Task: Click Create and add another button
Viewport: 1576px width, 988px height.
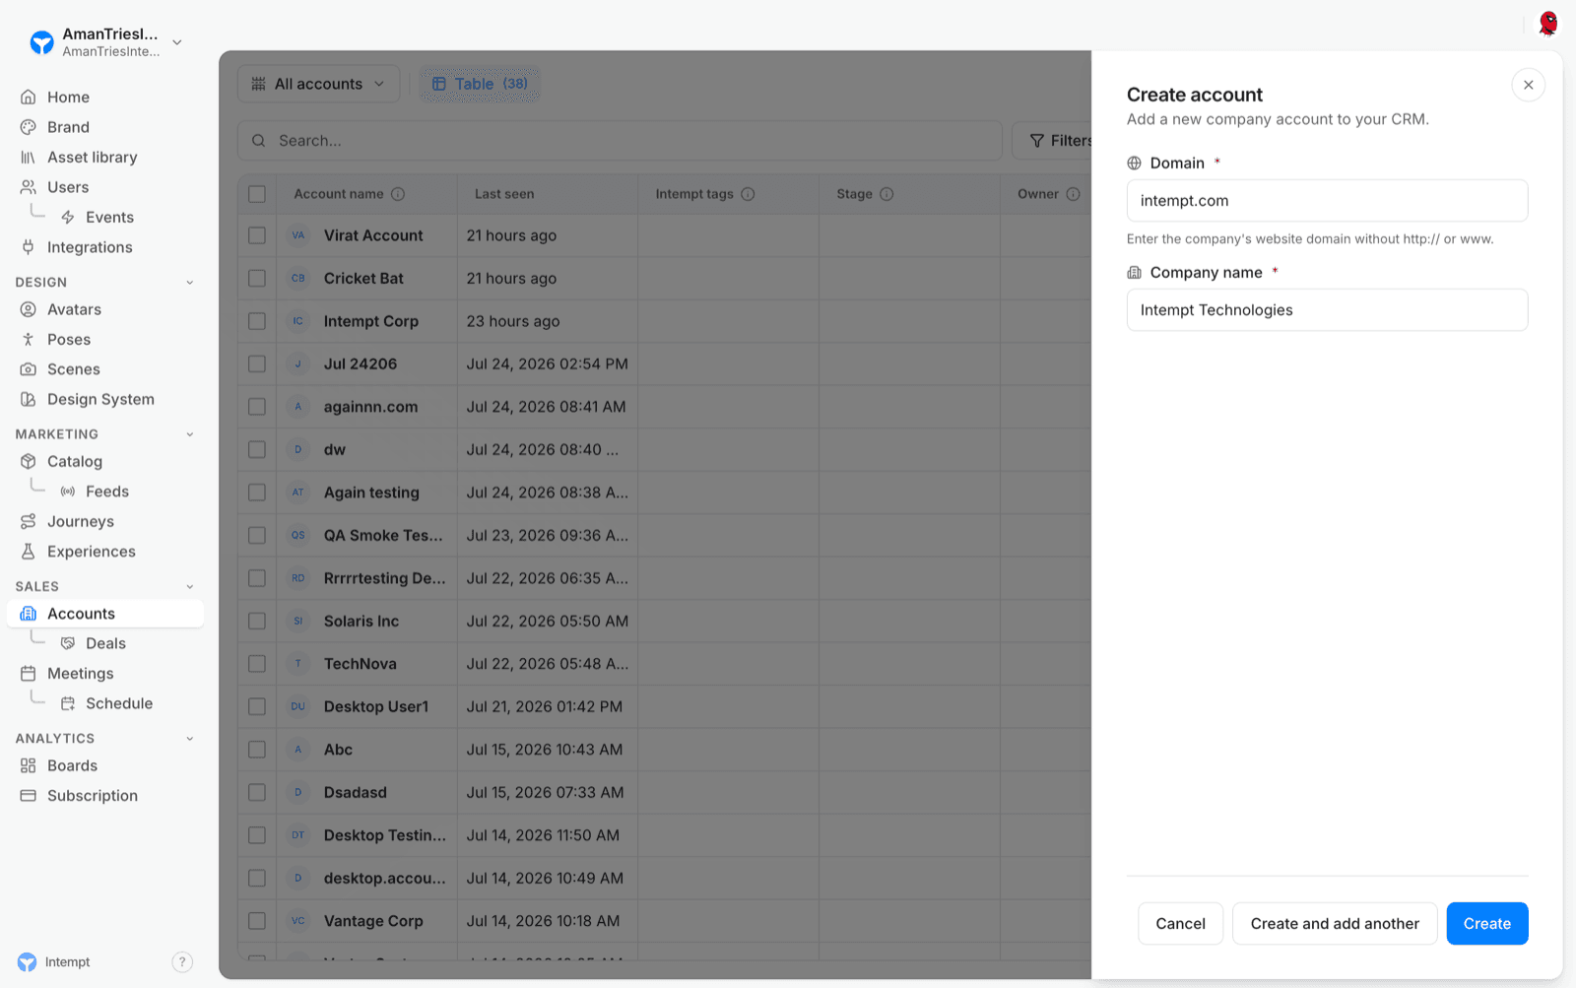Action: [1335, 924]
